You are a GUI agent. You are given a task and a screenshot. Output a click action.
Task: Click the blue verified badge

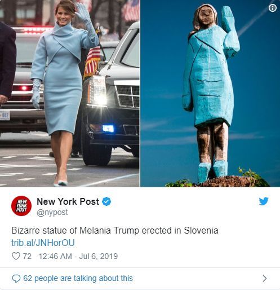(x=106, y=201)
